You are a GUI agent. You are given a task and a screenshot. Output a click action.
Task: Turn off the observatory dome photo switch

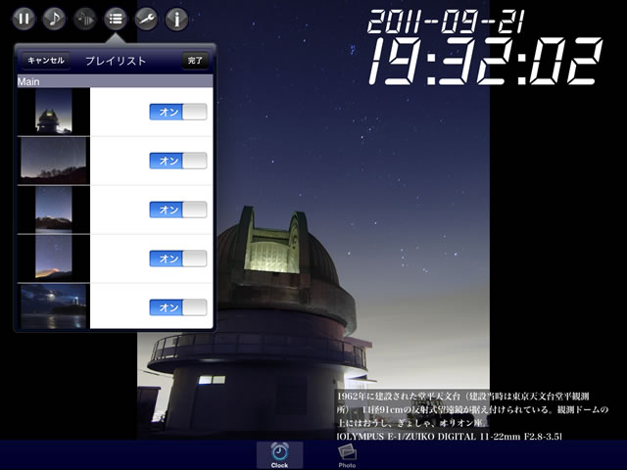(178, 112)
